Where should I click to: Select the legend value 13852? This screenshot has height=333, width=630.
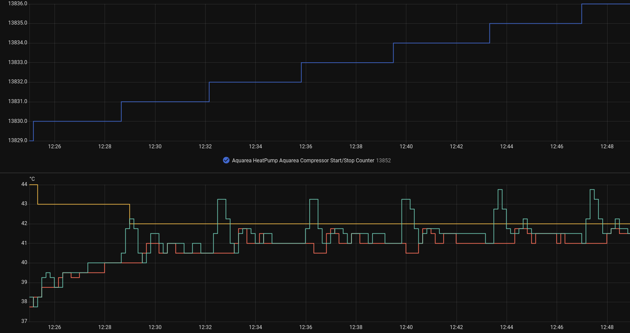[384, 161]
